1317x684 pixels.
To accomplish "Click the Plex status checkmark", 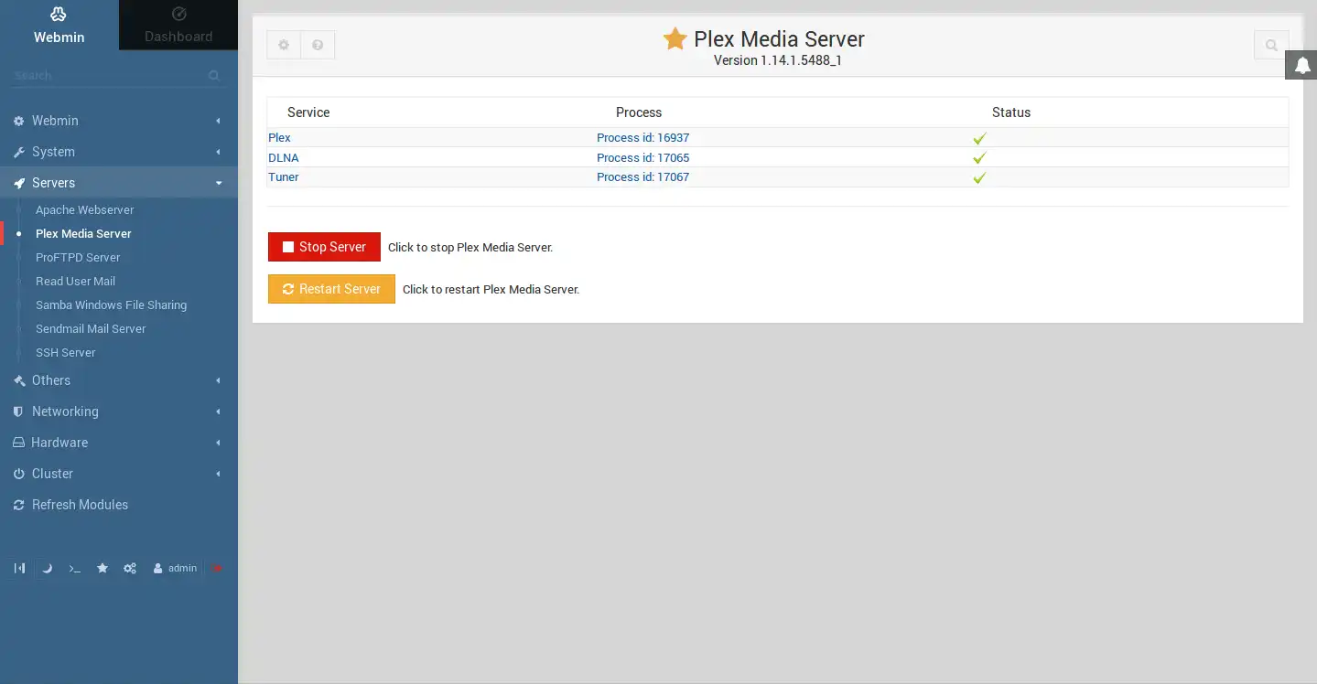I will 979,139.
